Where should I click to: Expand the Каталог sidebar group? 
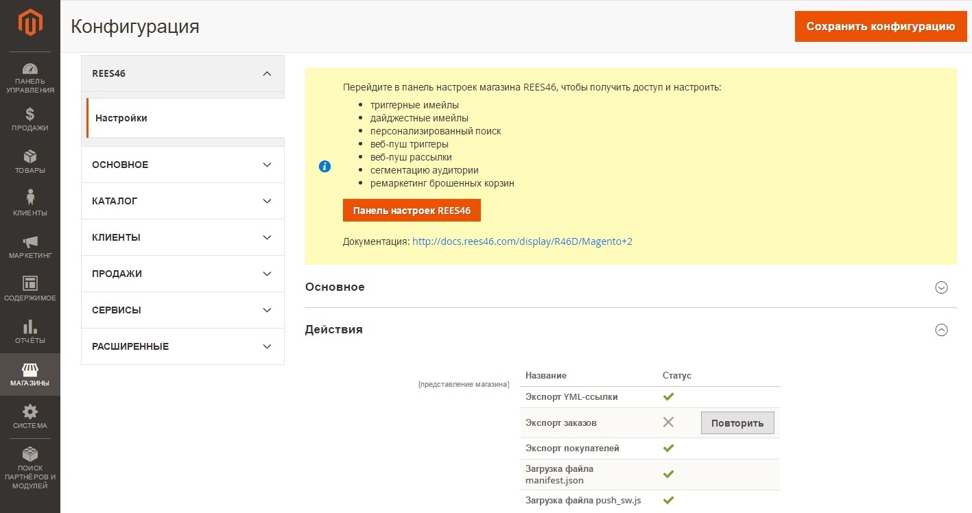267,201
